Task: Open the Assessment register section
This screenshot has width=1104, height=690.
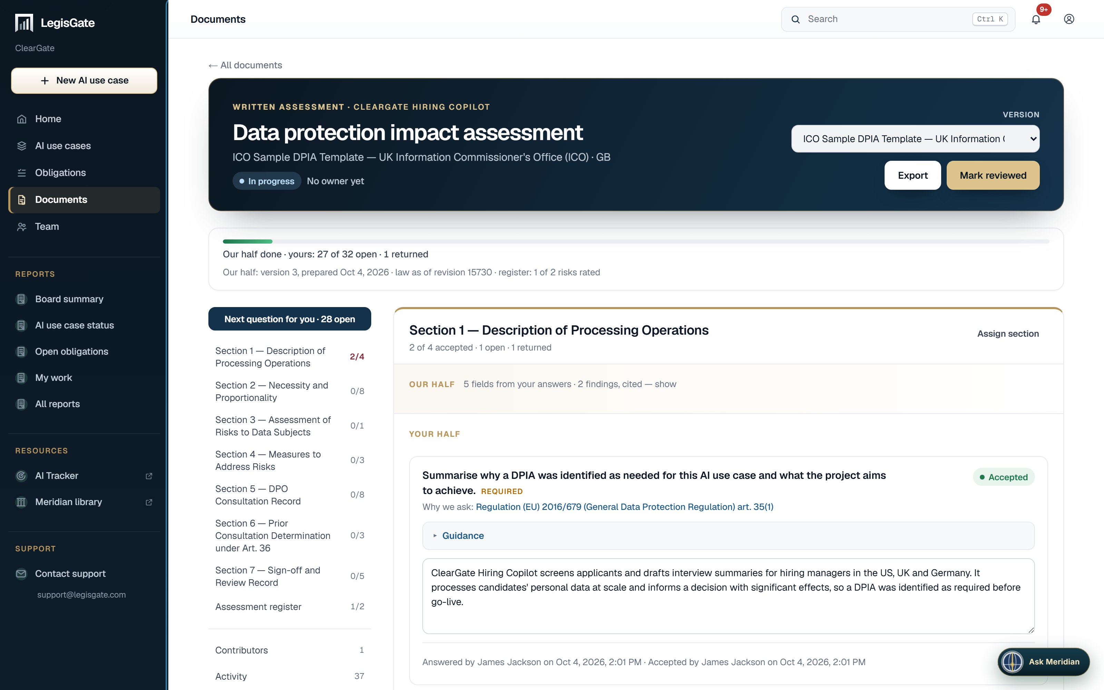Action: [290, 607]
